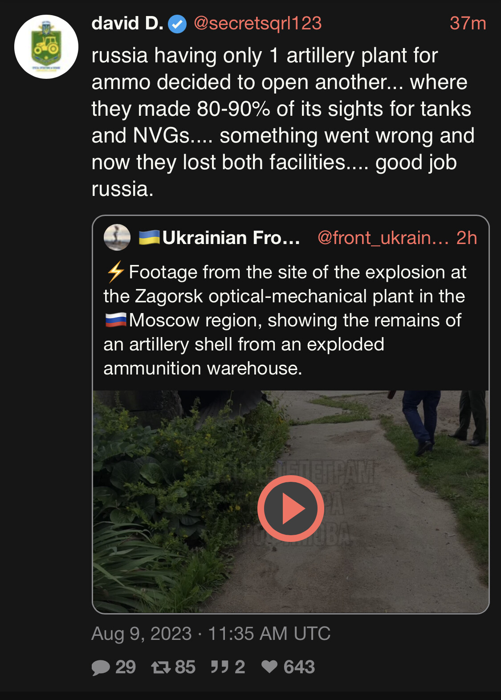Like the tweet with heart icon
This screenshot has width=501, height=700.
tap(269, 667)
